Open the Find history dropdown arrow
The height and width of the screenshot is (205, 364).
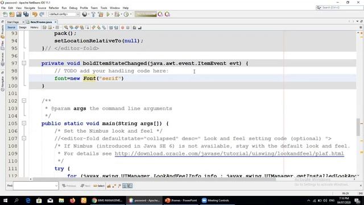[56, 186]
